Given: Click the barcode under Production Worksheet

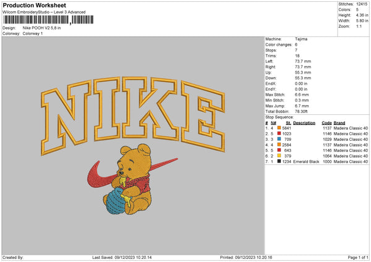Looking at the screenshot, I should [x=48, y=20].
